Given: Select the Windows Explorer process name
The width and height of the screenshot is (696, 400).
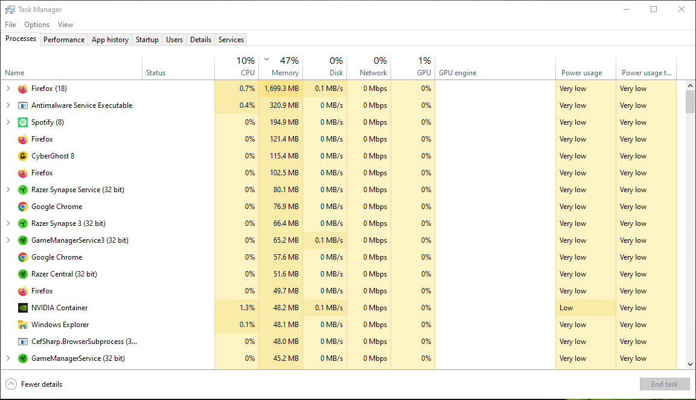Looking at the screenshot, I should (x=60, y=325).
